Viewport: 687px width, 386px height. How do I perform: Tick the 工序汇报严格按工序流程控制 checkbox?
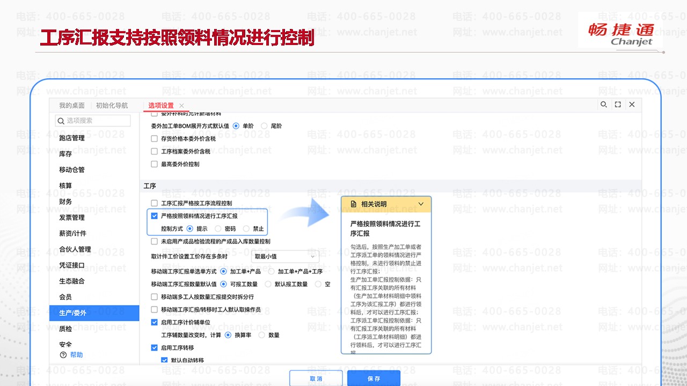[155, 203]
